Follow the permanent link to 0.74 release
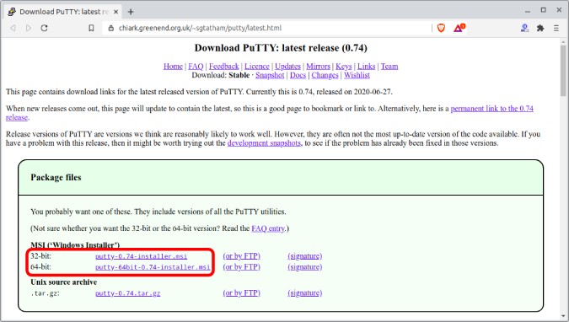The image size is (569, 322). [x=491, y=109]
